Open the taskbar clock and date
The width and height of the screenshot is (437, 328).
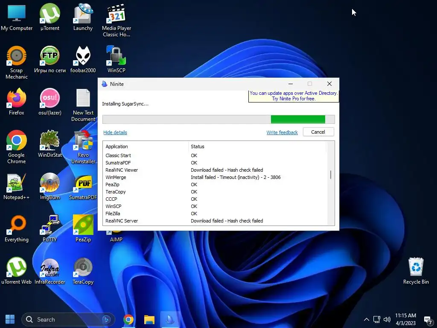point(405,319)
